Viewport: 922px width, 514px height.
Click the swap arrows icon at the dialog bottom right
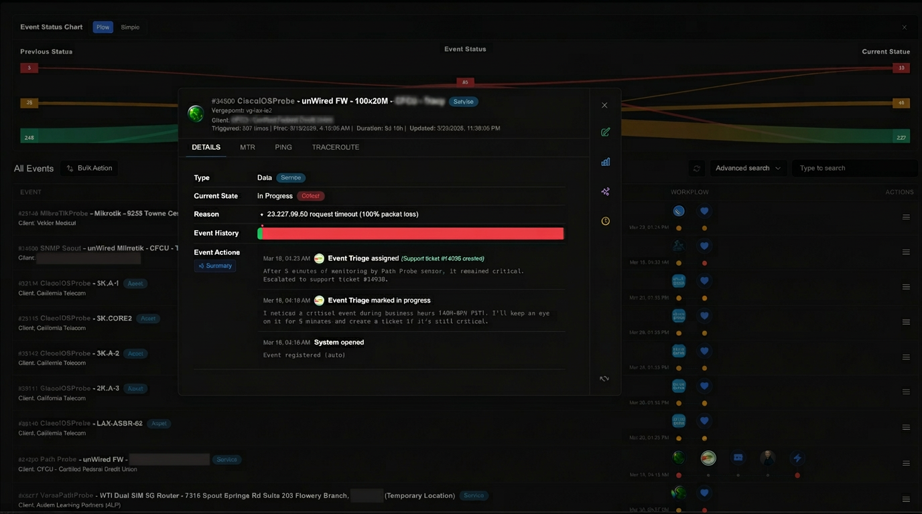point(604,379)
